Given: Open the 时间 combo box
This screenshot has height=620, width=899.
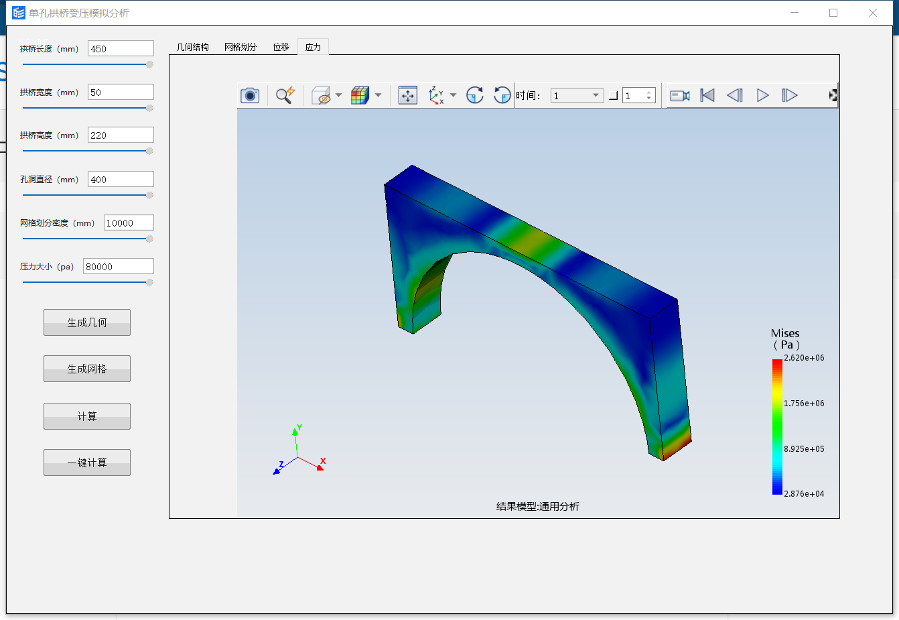Looking at the screenshot, I should [577, 96].
